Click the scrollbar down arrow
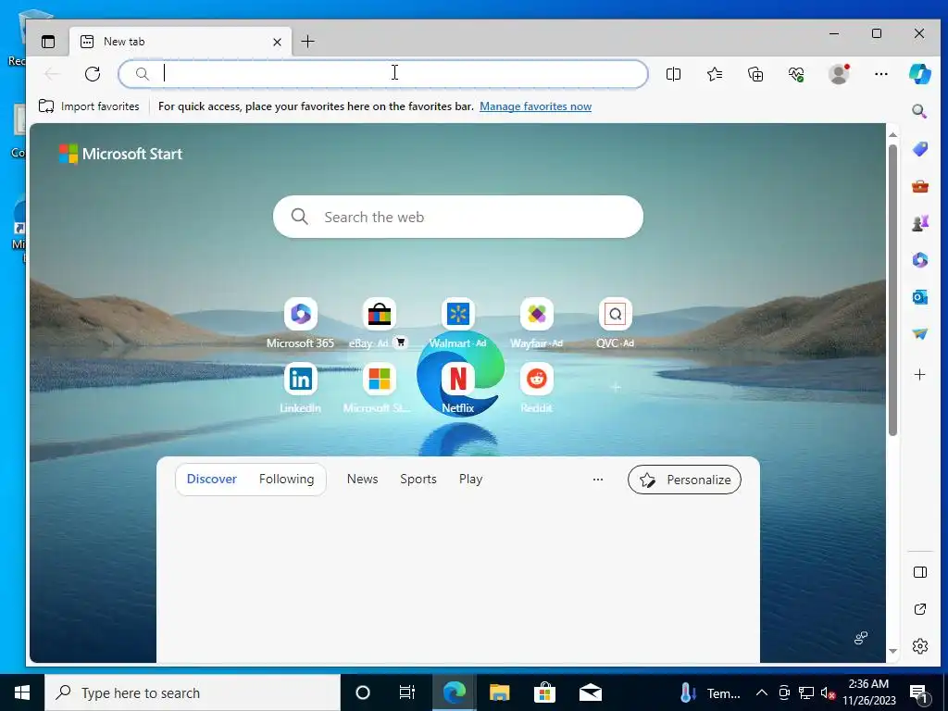Screen dimensions: 948x711 click(x=893, y=651)
